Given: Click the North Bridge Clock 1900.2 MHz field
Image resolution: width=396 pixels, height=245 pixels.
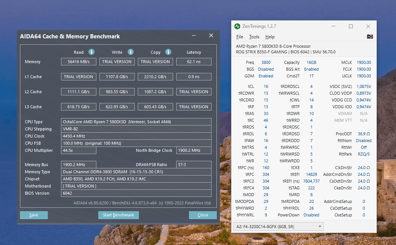Looking at the screenshot, I should coord(194,150).
